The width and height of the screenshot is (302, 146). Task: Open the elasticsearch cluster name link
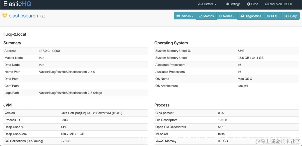tap(23, 16)
